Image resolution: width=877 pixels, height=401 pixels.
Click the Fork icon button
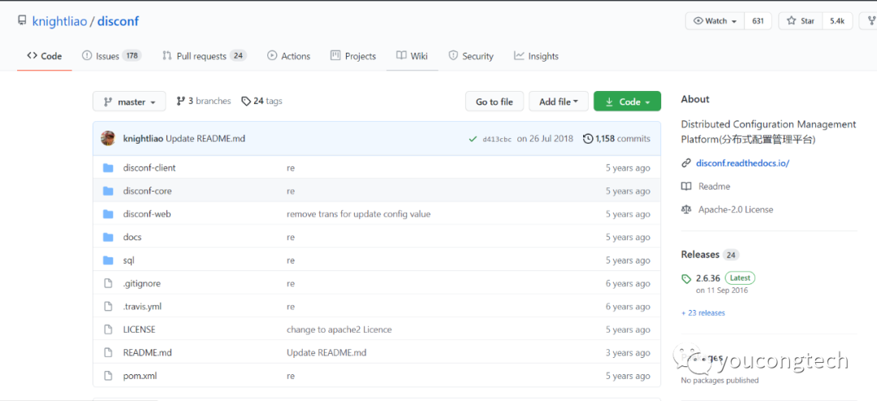(x=870, y=21)
